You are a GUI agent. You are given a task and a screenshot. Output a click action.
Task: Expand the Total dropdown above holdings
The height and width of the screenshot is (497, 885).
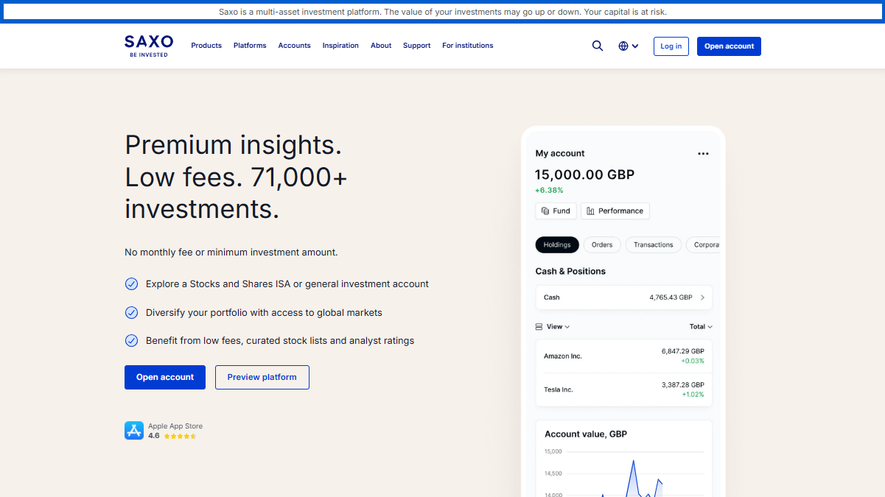(701, 326)
